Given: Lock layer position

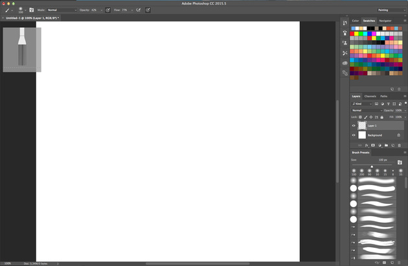Looking at the screenshot, I should click(371, 117).
